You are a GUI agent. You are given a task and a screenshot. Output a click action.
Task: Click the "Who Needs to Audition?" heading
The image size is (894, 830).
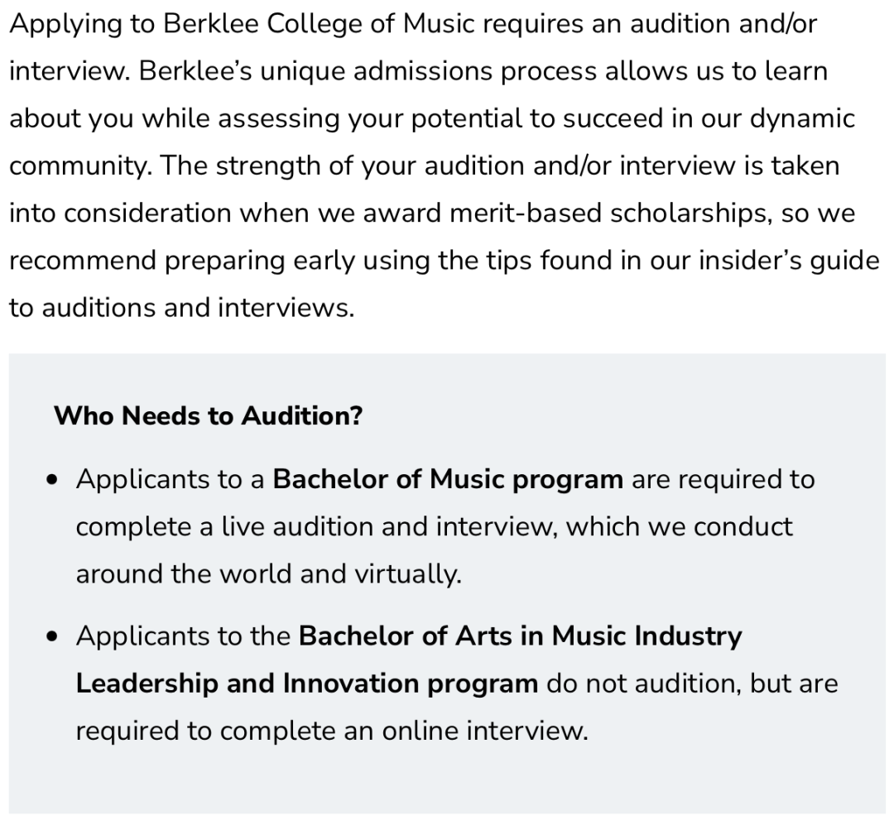pyautogui.click(x=208, y=415)
